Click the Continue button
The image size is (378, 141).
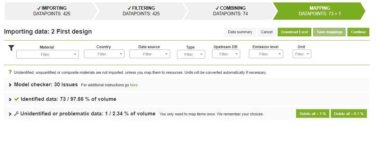coord(358,32)
